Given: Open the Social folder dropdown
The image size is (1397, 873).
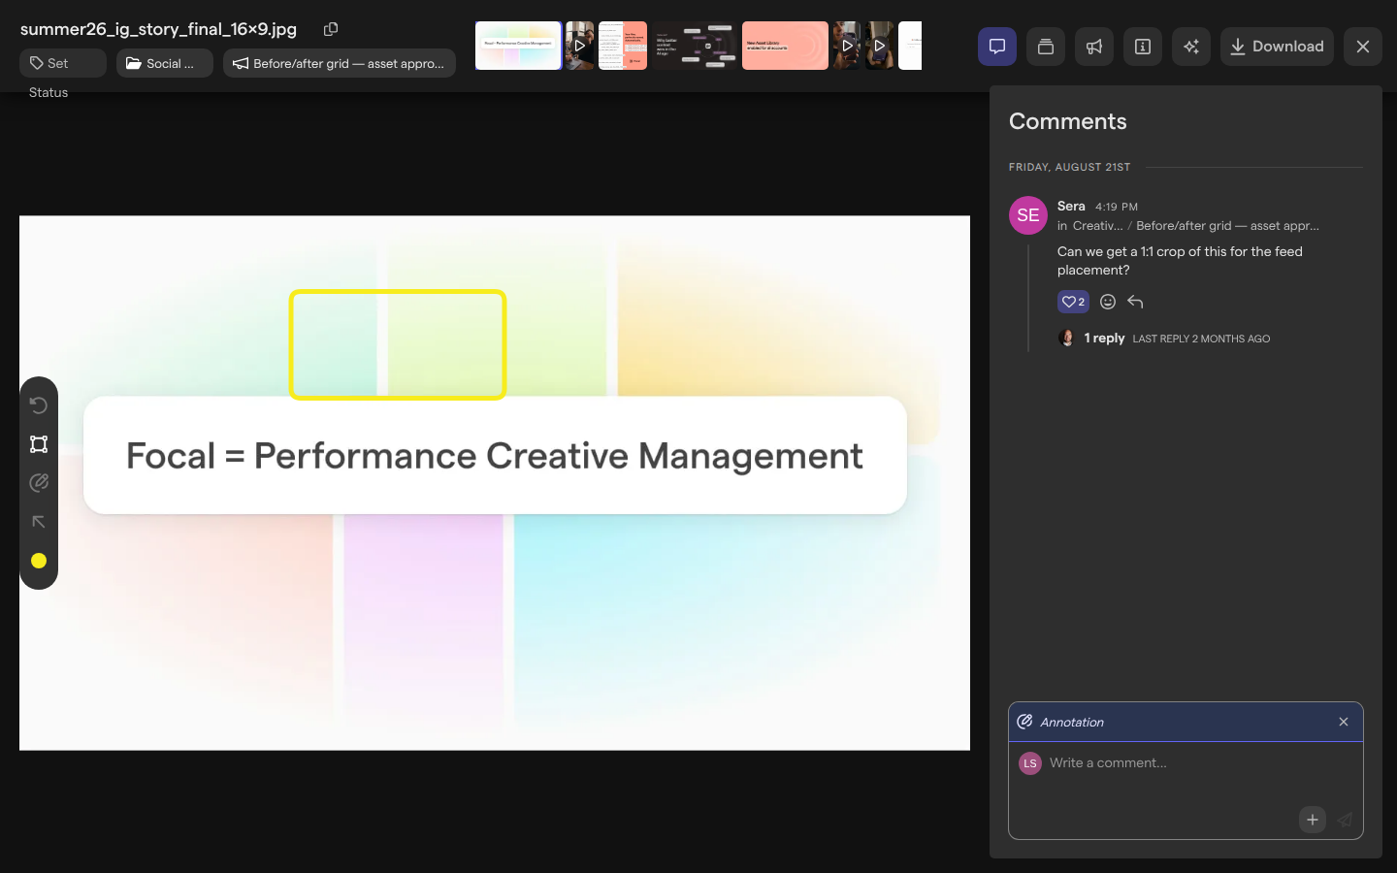Looking at the screenshot, I should click(165, 63).
